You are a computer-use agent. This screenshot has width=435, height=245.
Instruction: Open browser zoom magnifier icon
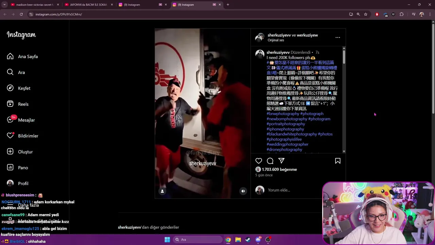click(x=358, y=14)
